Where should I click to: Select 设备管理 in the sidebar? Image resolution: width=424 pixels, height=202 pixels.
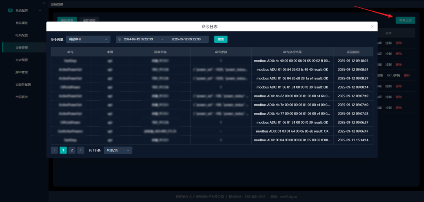22,48
